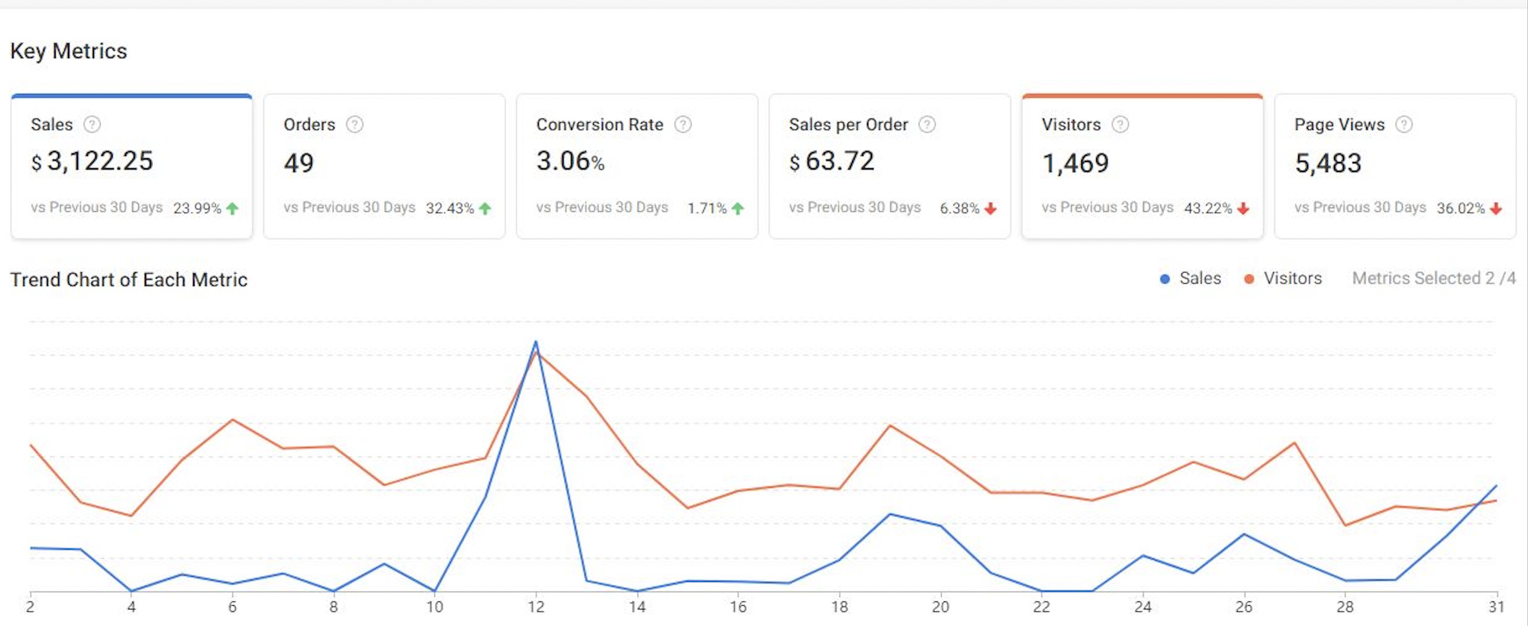Viewport: 1528px width, 626px height.
Task: Toggle off the Visitors metric card
Action: tap(1142, 166)
